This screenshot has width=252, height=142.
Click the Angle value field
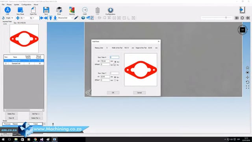coord(12,18)
